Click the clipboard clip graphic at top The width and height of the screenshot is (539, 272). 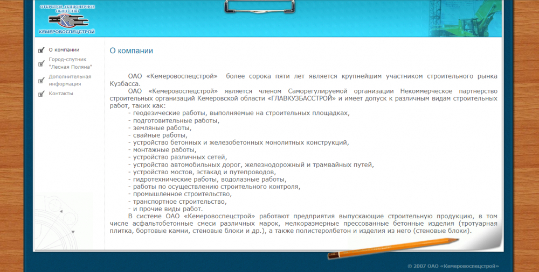pyautogui.click(x=260, y=6)
